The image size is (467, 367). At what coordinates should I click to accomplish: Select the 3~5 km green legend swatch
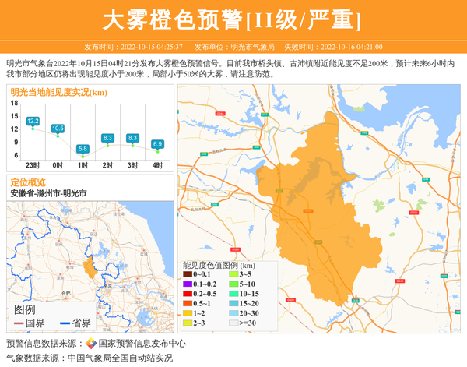pyautogui.click(x=233, y=274)
